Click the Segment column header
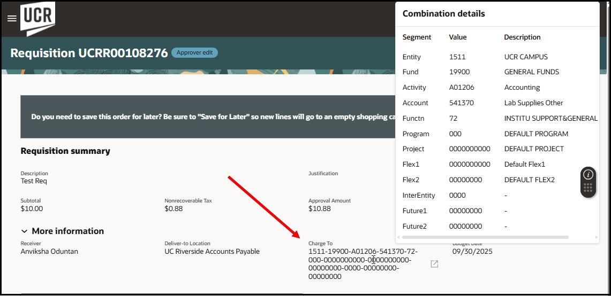 pyautogui.click(x=417, y=37)
